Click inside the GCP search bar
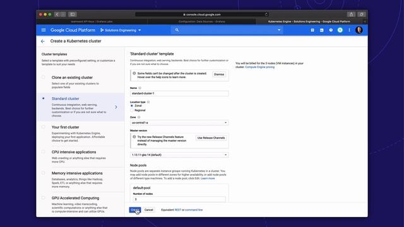 coord(226,30)
